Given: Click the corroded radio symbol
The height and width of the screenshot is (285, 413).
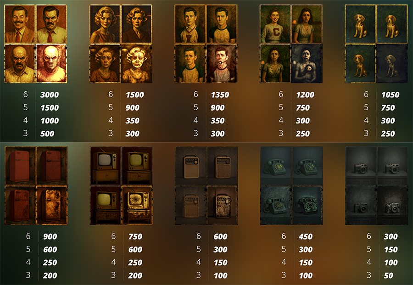Looking at the screenshot, I should [x=222, y=206].
